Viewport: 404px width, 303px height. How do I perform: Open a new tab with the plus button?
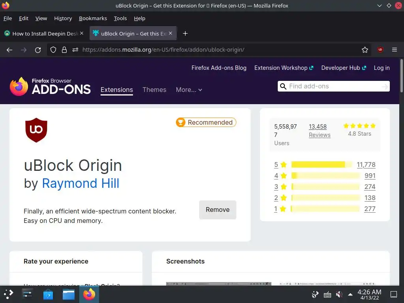[x=185, y=34]
